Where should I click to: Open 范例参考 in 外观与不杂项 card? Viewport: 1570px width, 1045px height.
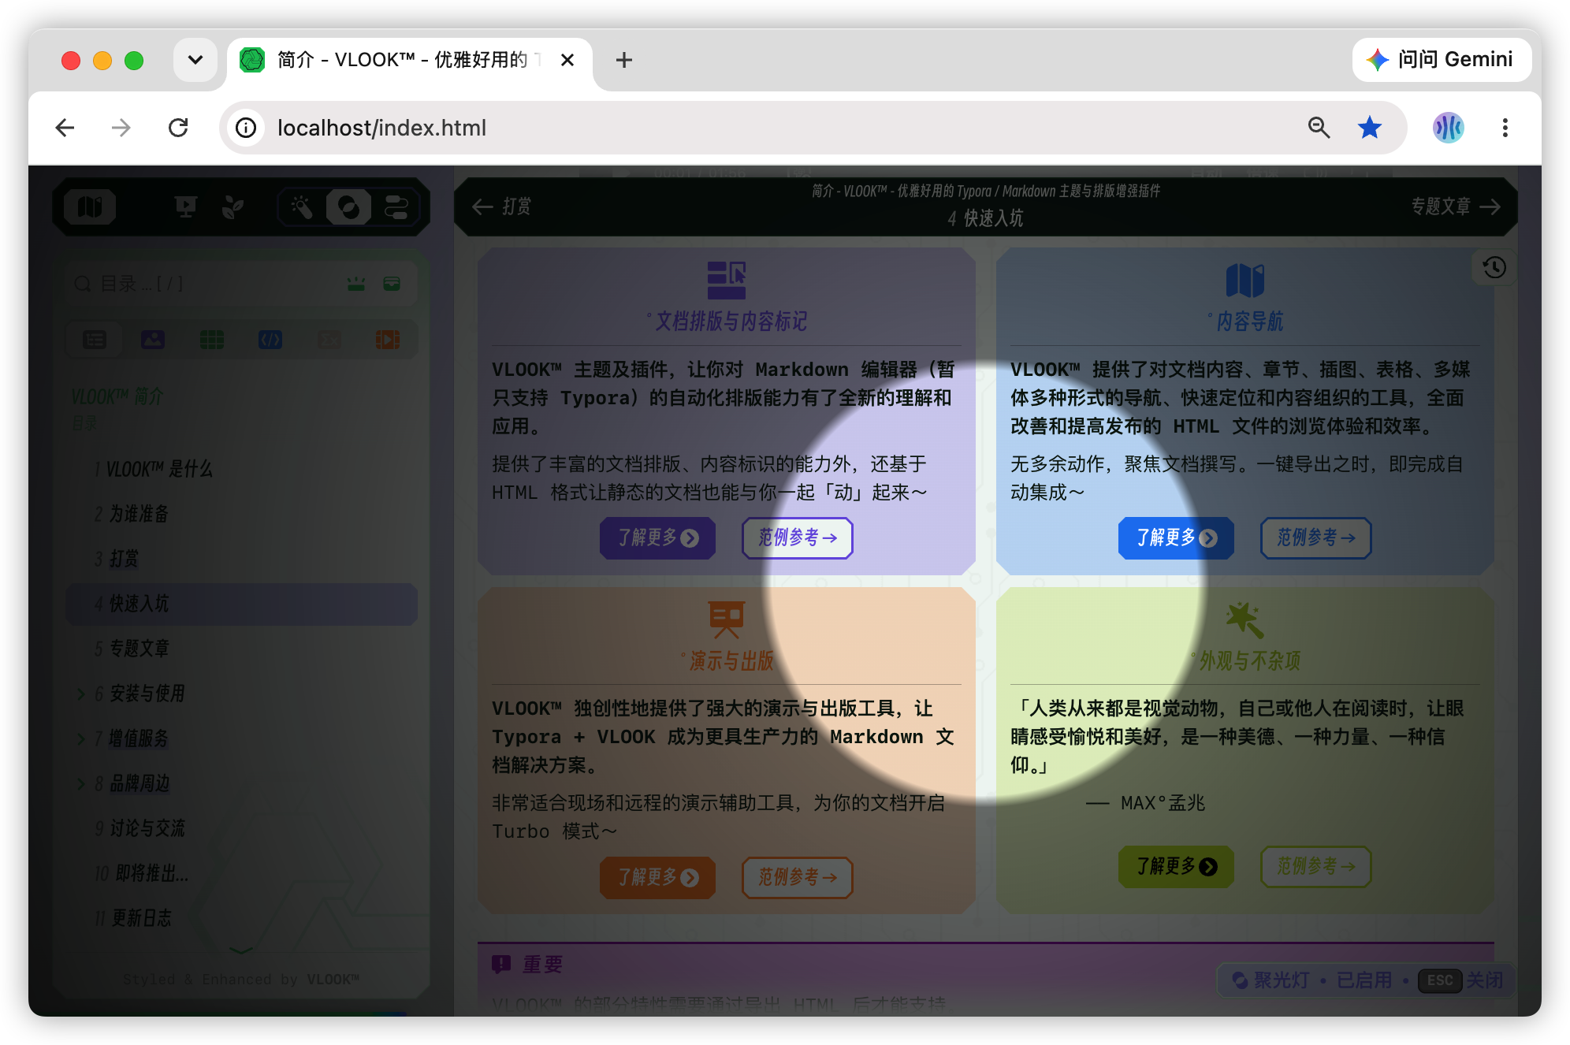1316,867
